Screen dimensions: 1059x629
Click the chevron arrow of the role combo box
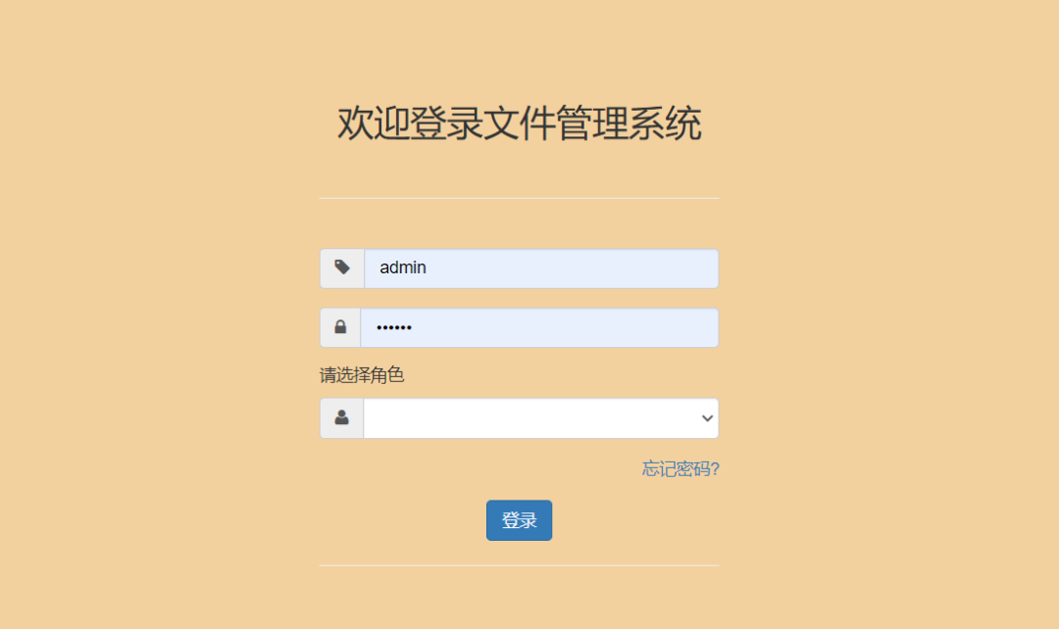point(707,418)
